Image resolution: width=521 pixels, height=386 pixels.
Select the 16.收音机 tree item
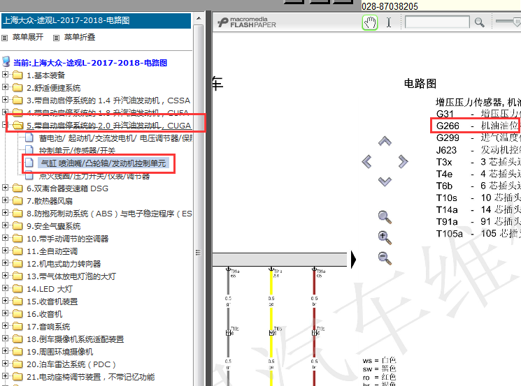pyautogui.click(x=45, y=314)
